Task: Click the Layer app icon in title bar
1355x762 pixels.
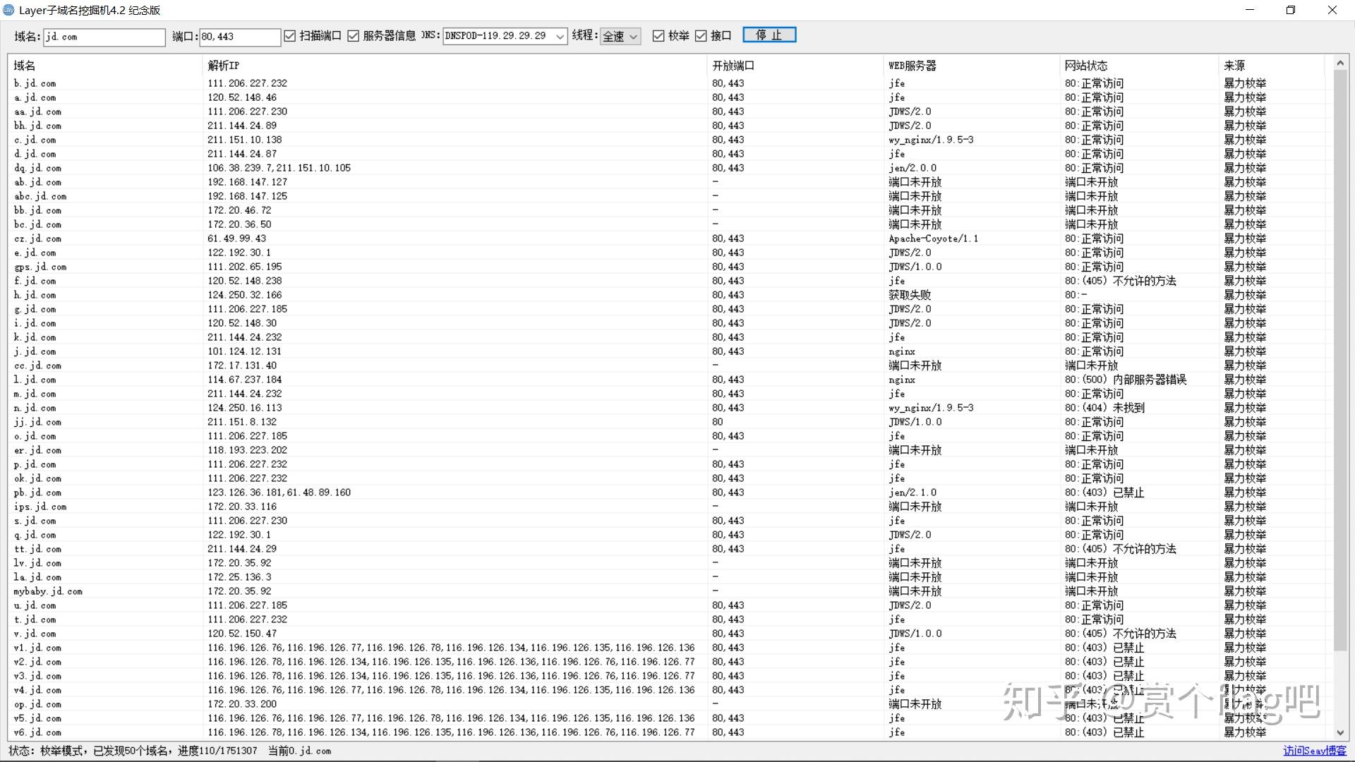Action: click(8, 10)
